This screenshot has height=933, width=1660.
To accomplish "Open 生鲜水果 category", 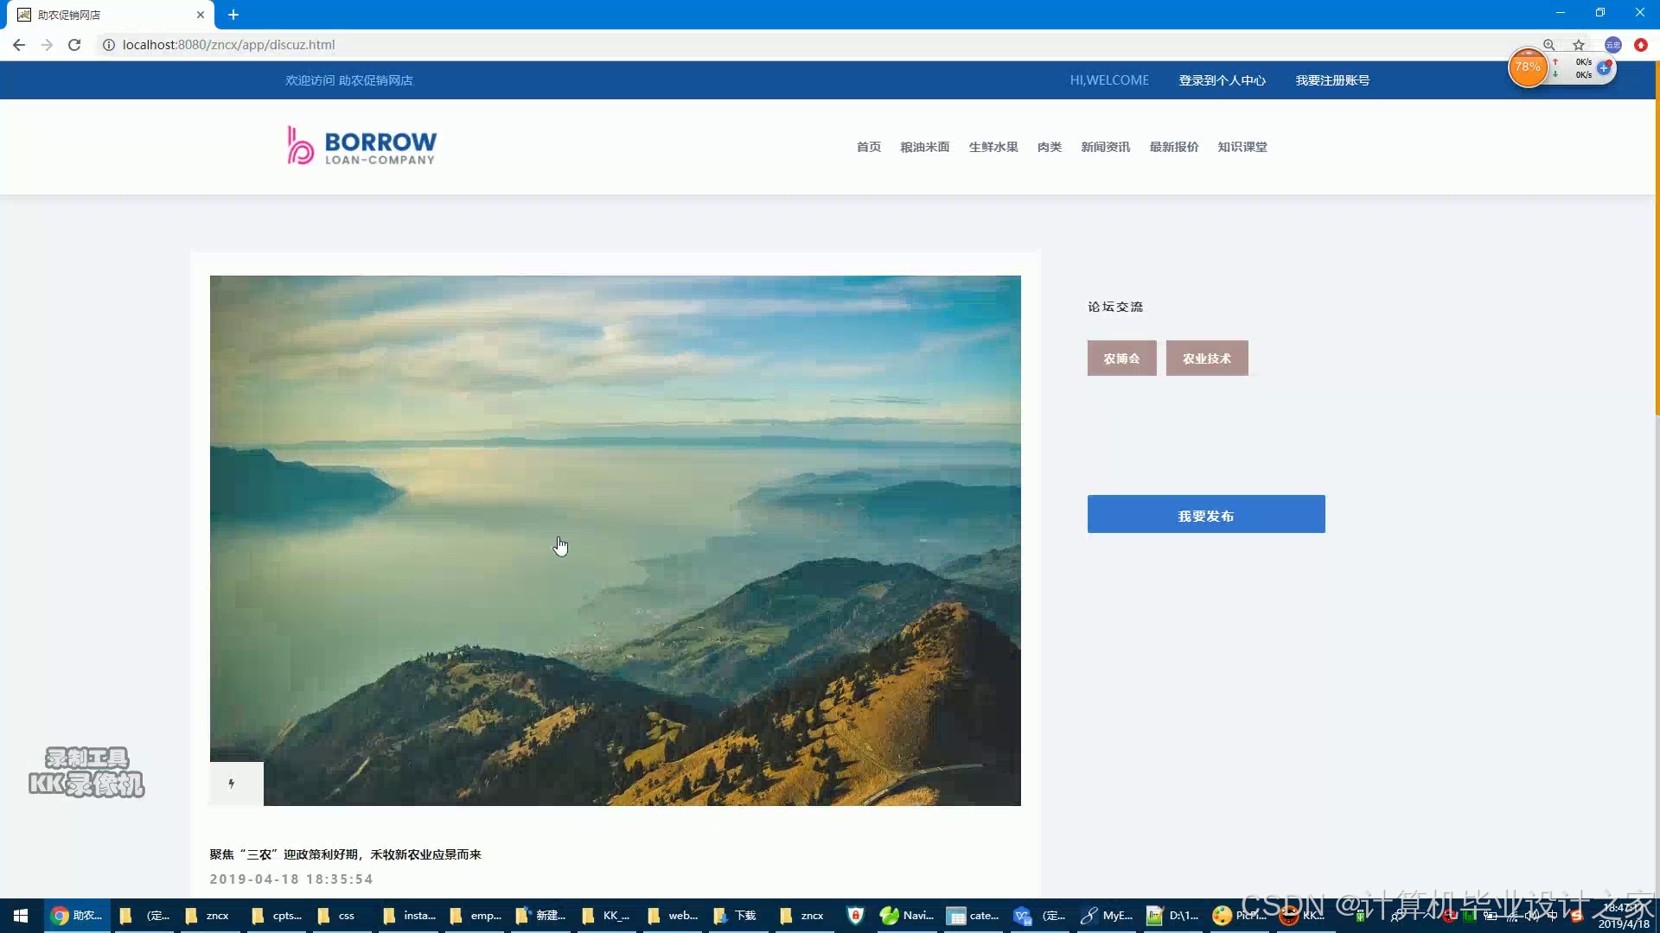I will click(993, 147).
